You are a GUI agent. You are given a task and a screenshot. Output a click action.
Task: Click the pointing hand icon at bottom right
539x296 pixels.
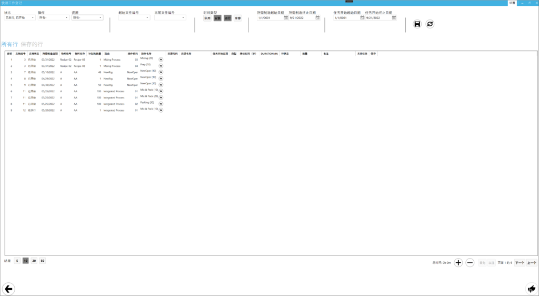(x=531, y=288)
